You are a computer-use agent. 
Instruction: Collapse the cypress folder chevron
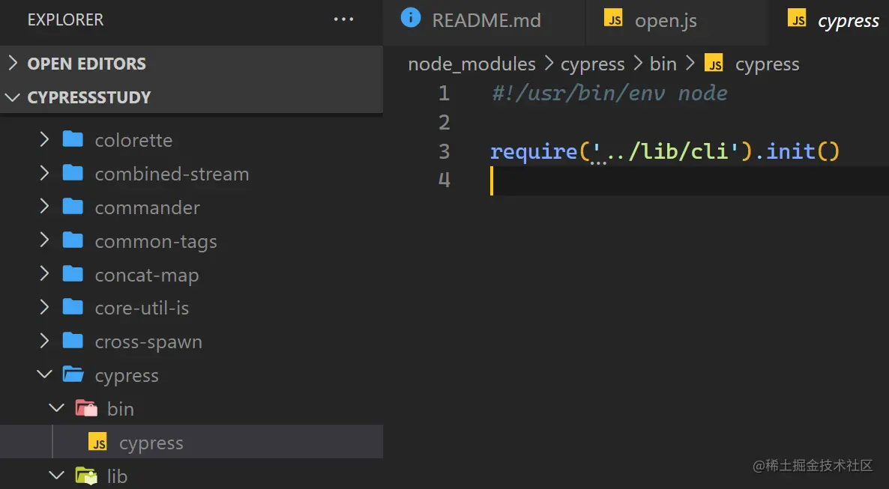point(44,374)
